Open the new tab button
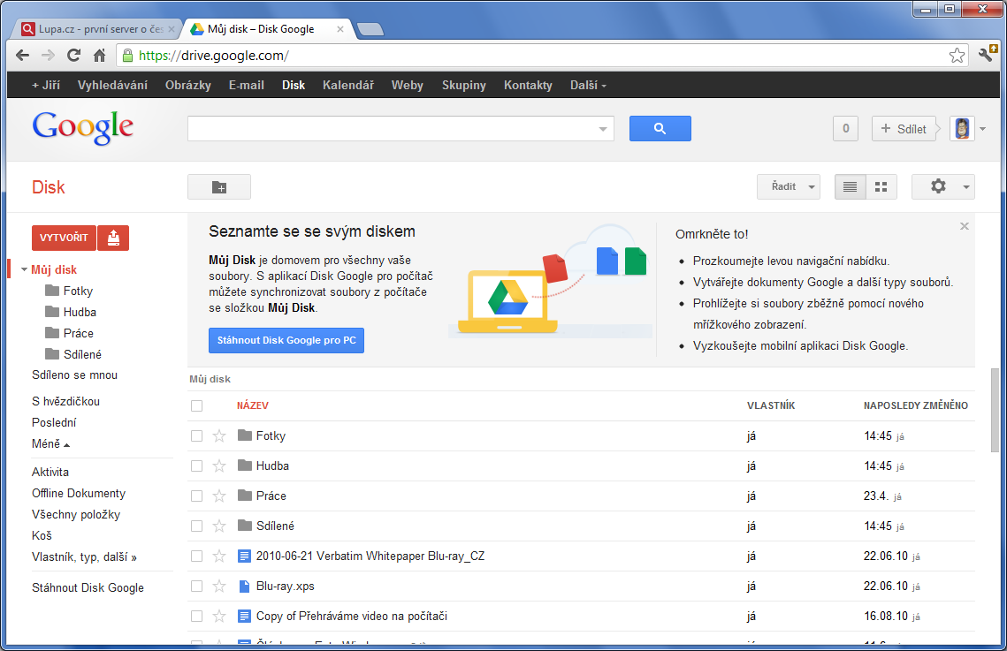 point(370,29)
